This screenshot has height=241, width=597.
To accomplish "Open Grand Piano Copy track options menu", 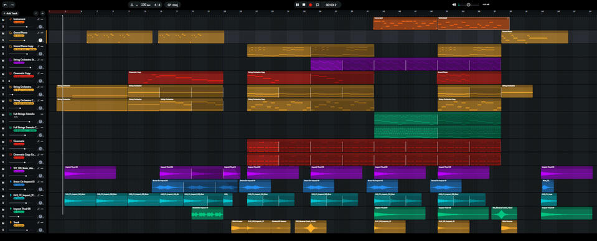I will 42,46.
